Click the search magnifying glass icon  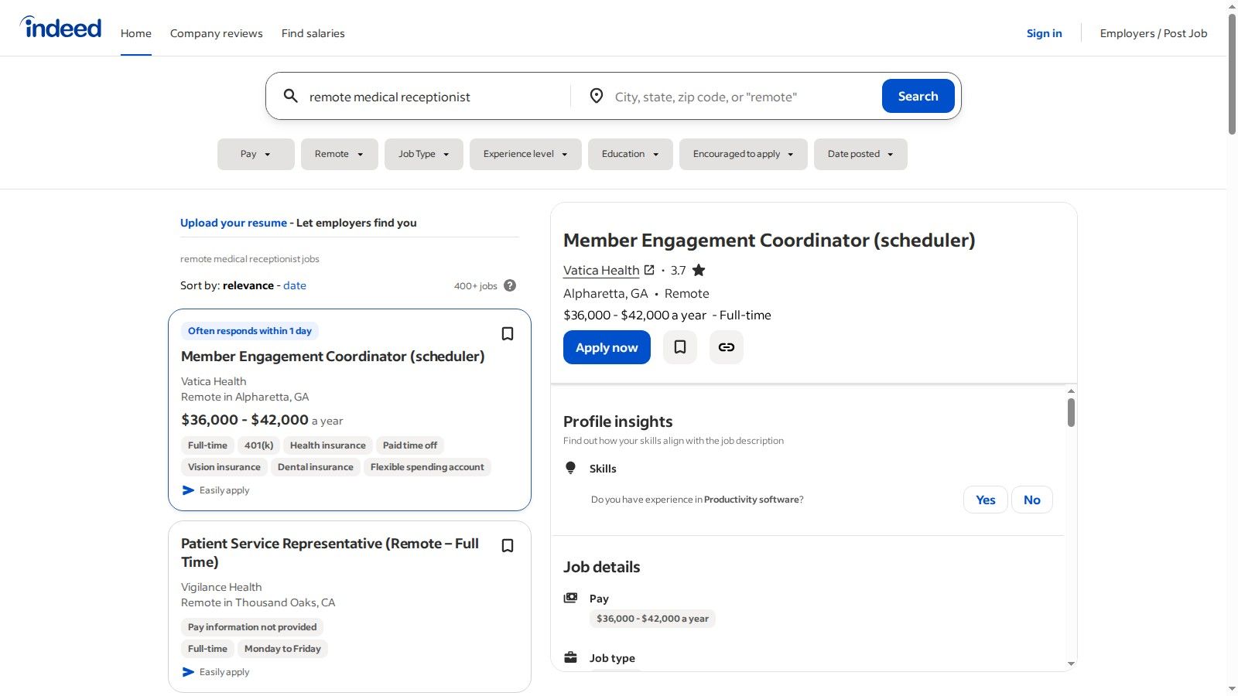291,96
